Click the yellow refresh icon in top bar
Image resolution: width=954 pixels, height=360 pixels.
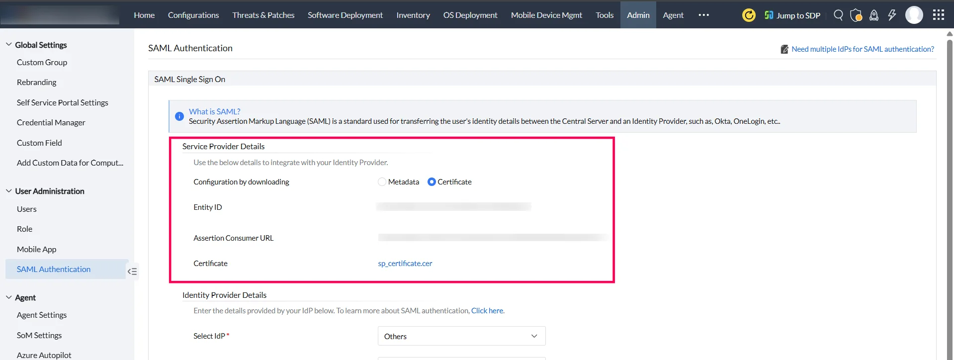(749, 15)
